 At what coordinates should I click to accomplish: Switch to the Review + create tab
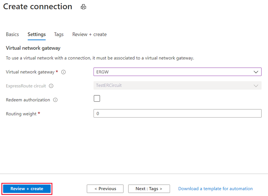89,34
